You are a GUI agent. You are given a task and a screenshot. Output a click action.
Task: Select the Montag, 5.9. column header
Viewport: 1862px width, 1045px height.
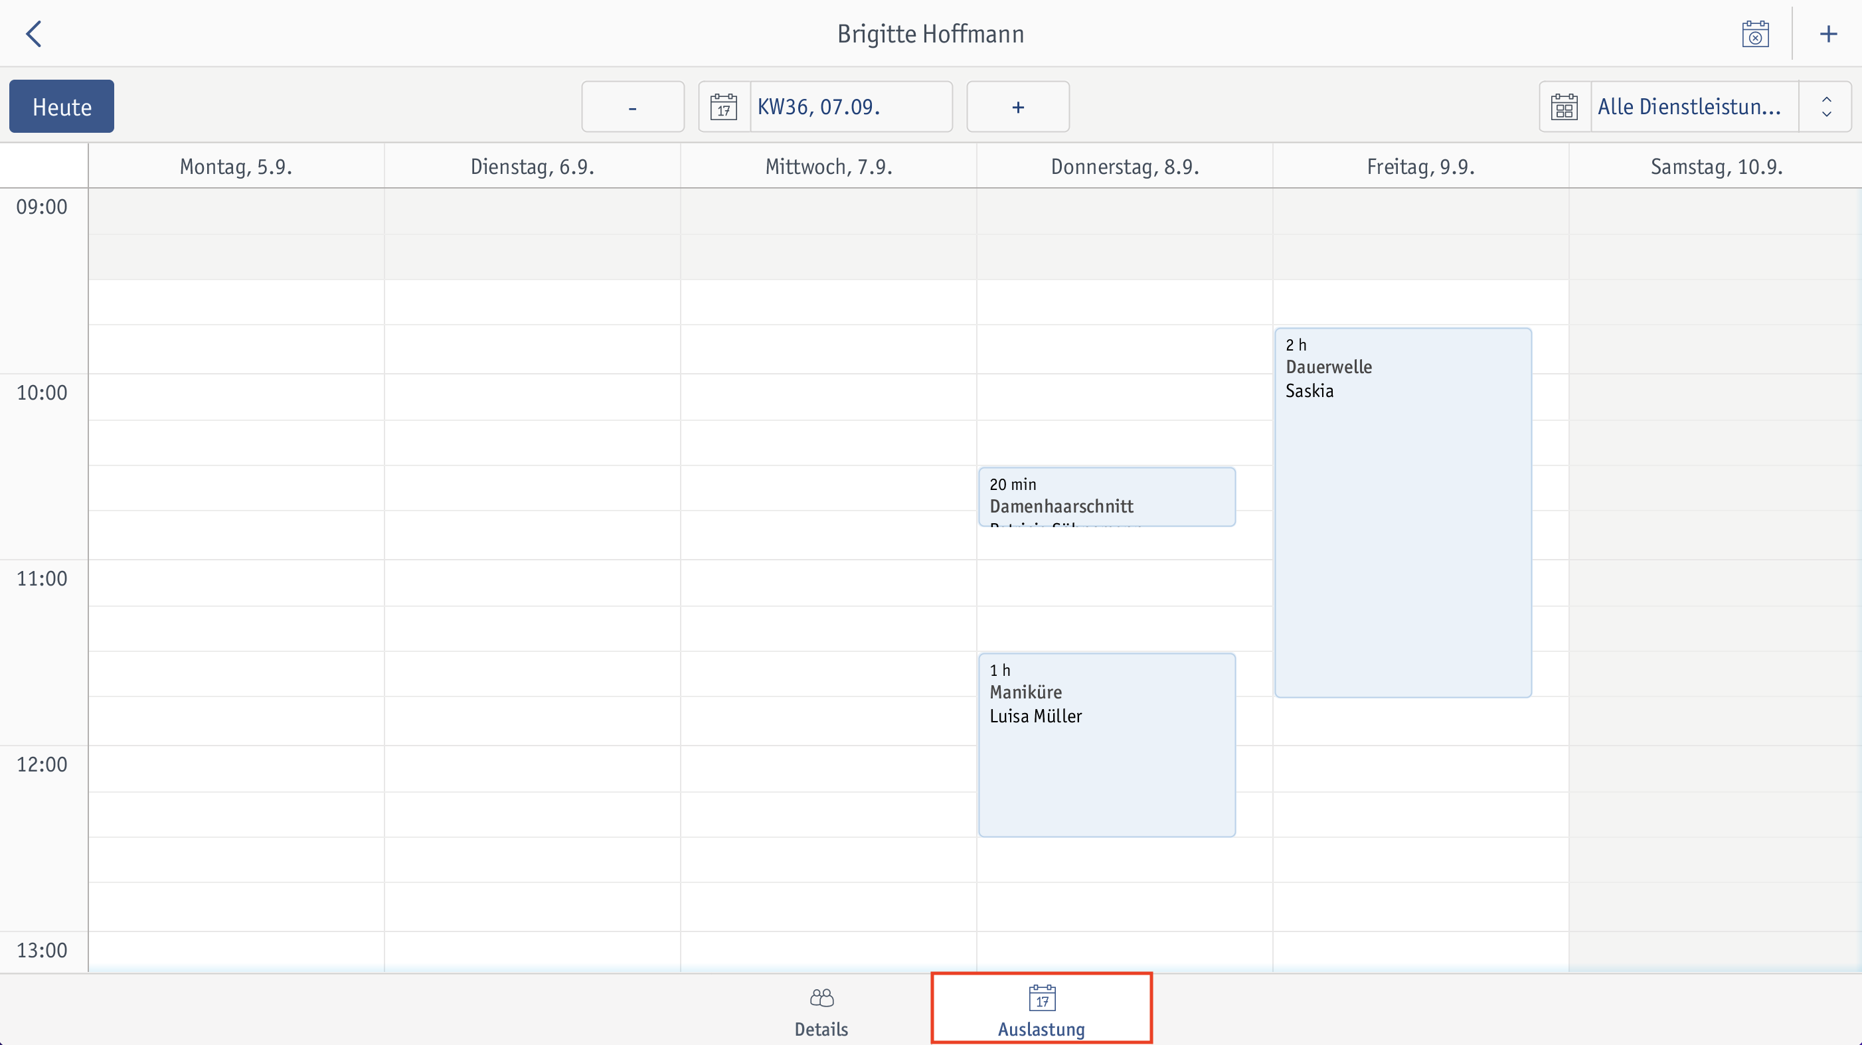[236, 166]
